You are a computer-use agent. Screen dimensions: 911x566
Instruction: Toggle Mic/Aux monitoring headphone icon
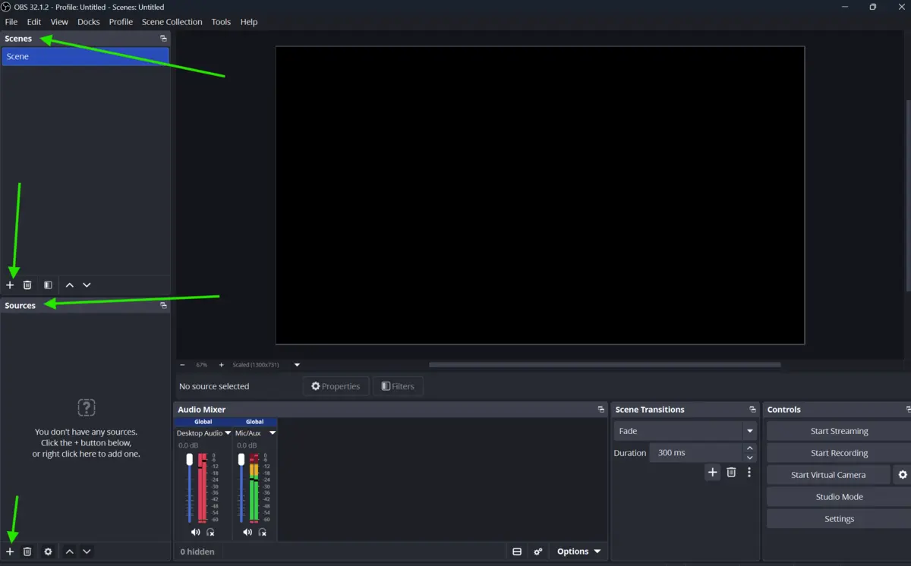262,533
